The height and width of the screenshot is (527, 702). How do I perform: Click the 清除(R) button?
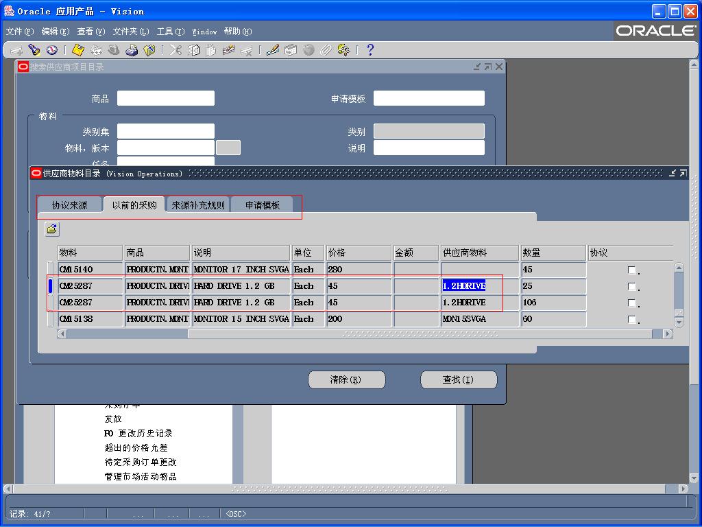pos(346,379)
